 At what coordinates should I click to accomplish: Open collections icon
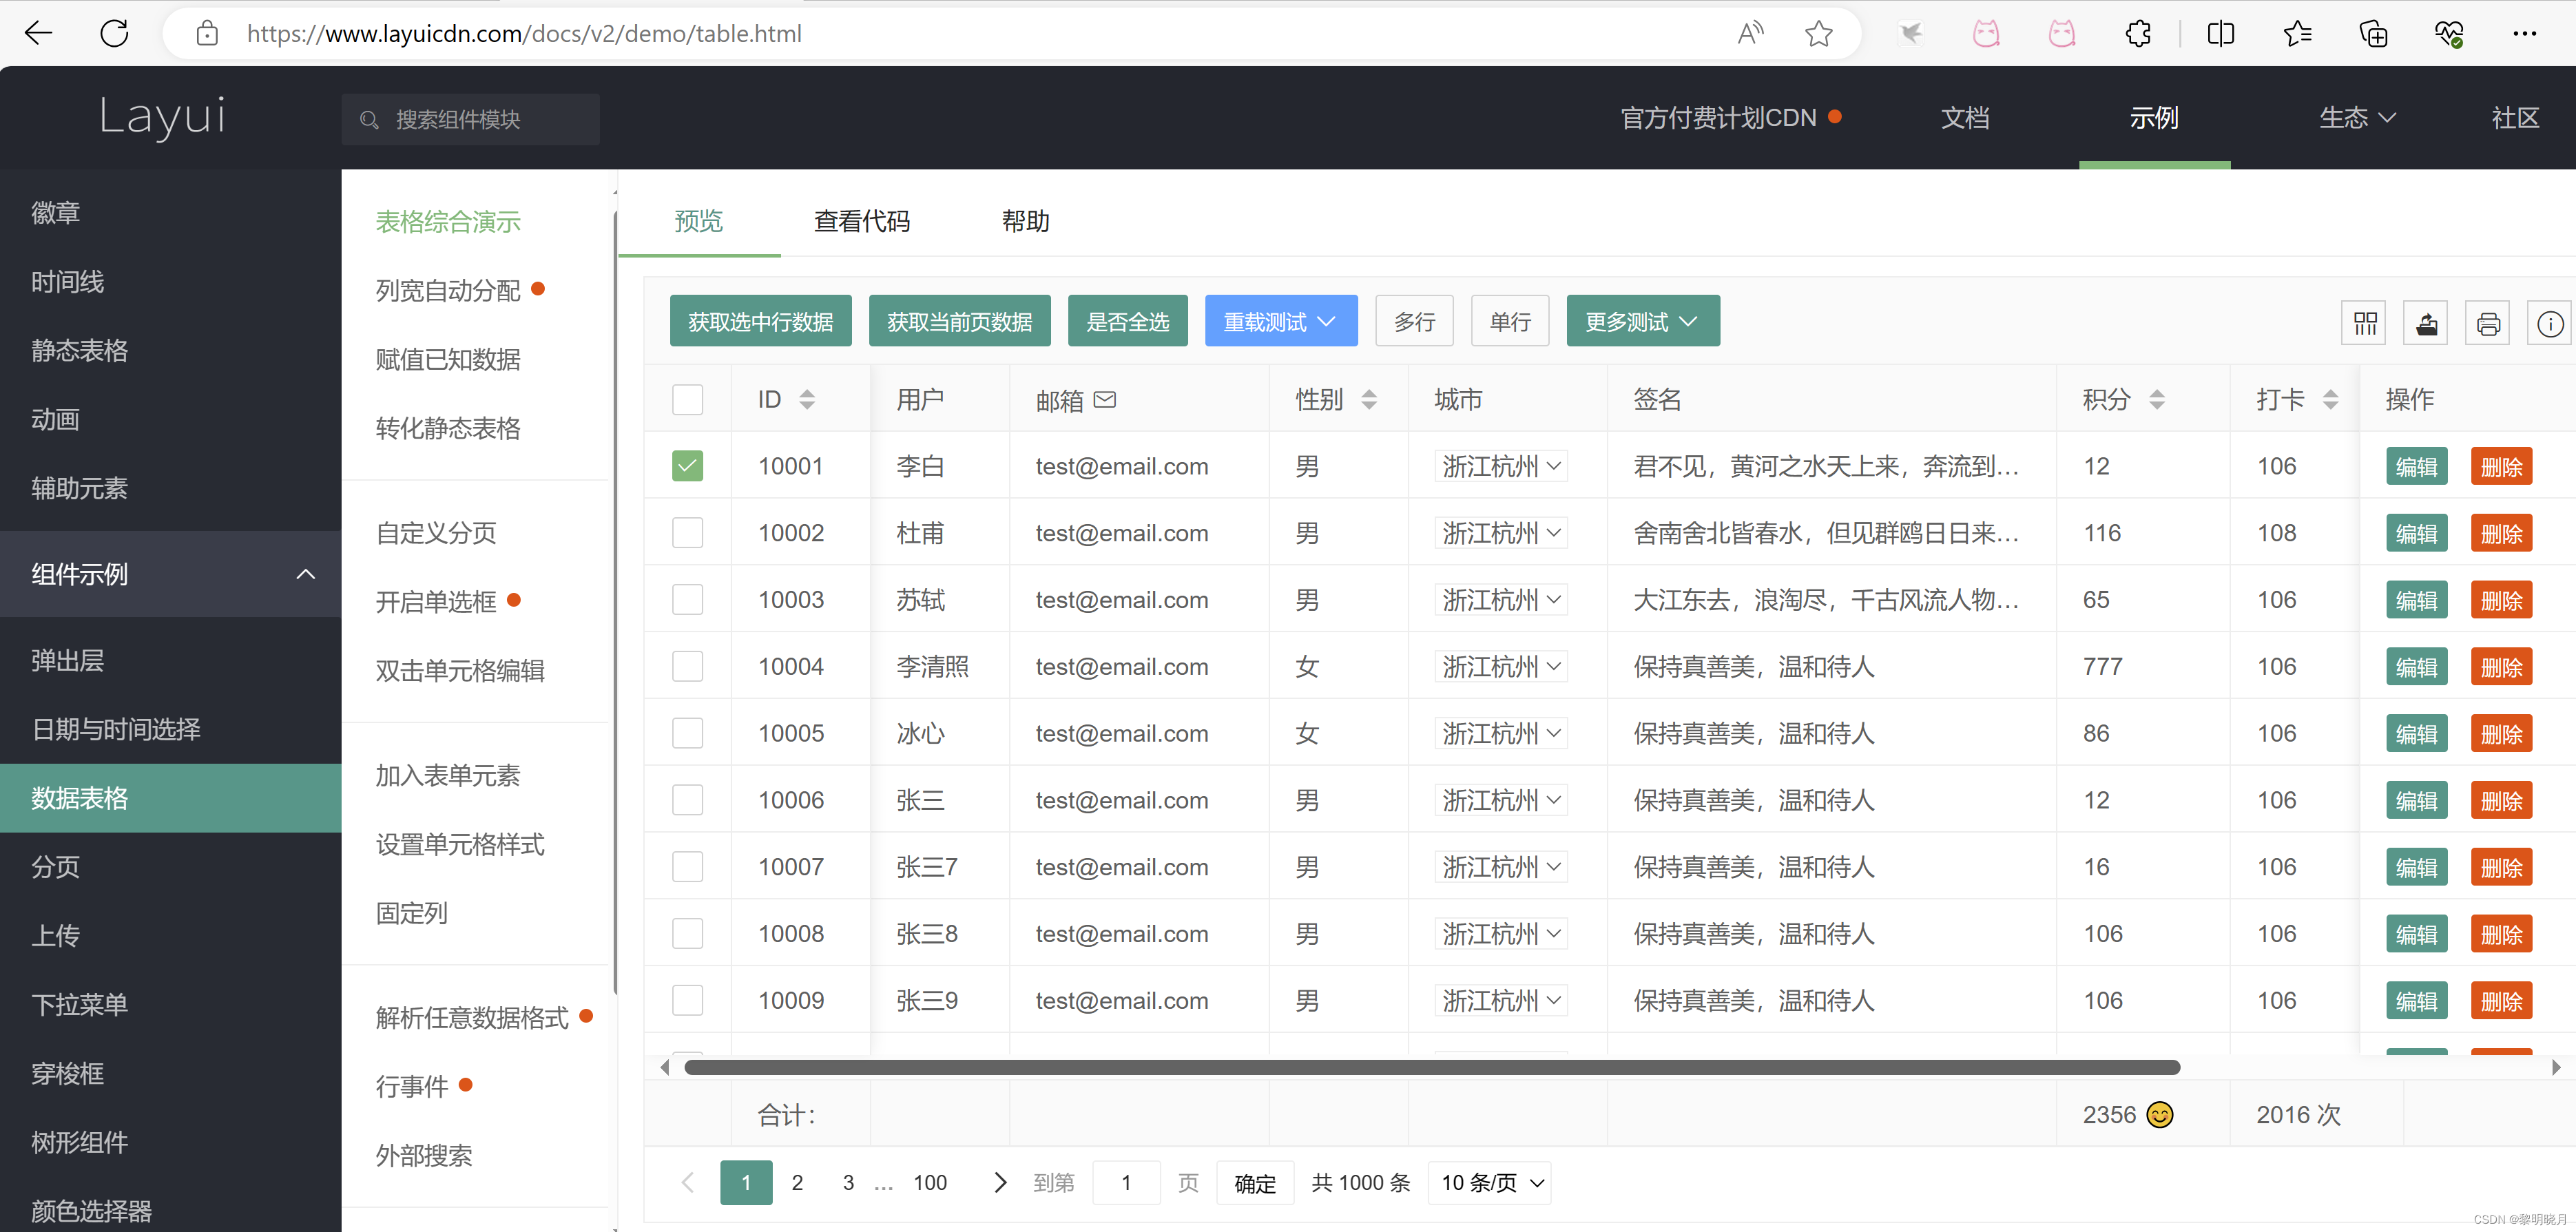click(2373, 34)
